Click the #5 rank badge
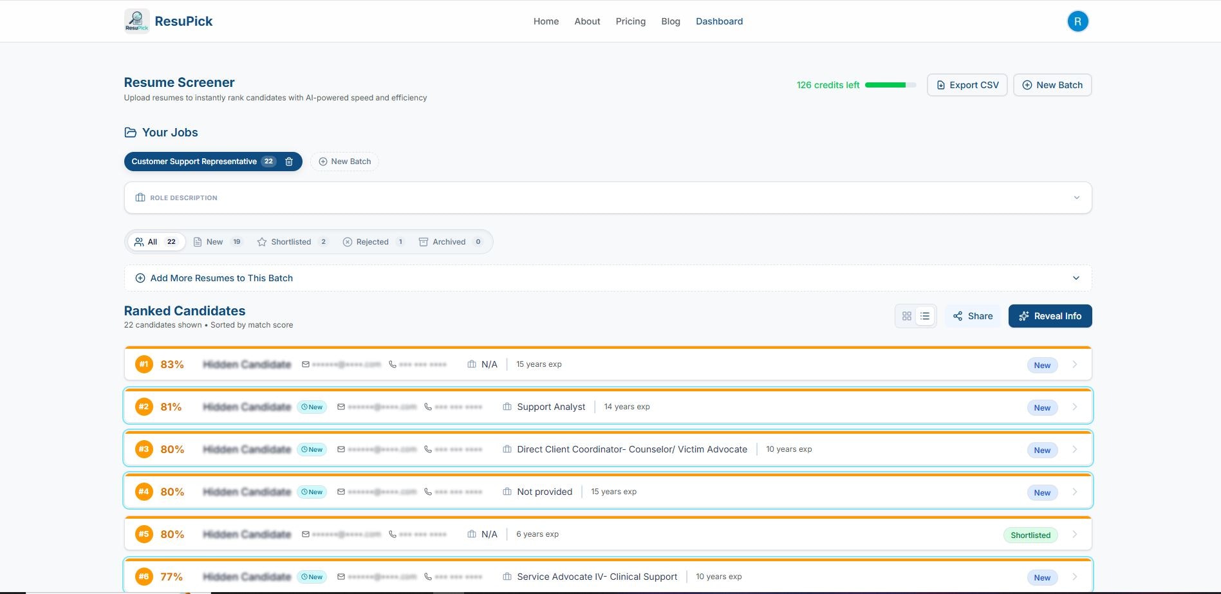 pos(144,534)
